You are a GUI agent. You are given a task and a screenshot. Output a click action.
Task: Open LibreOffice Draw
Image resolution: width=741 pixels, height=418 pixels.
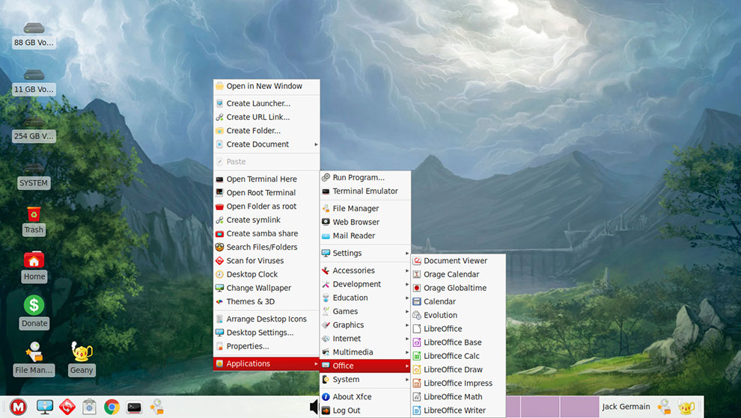click(458, 369)
